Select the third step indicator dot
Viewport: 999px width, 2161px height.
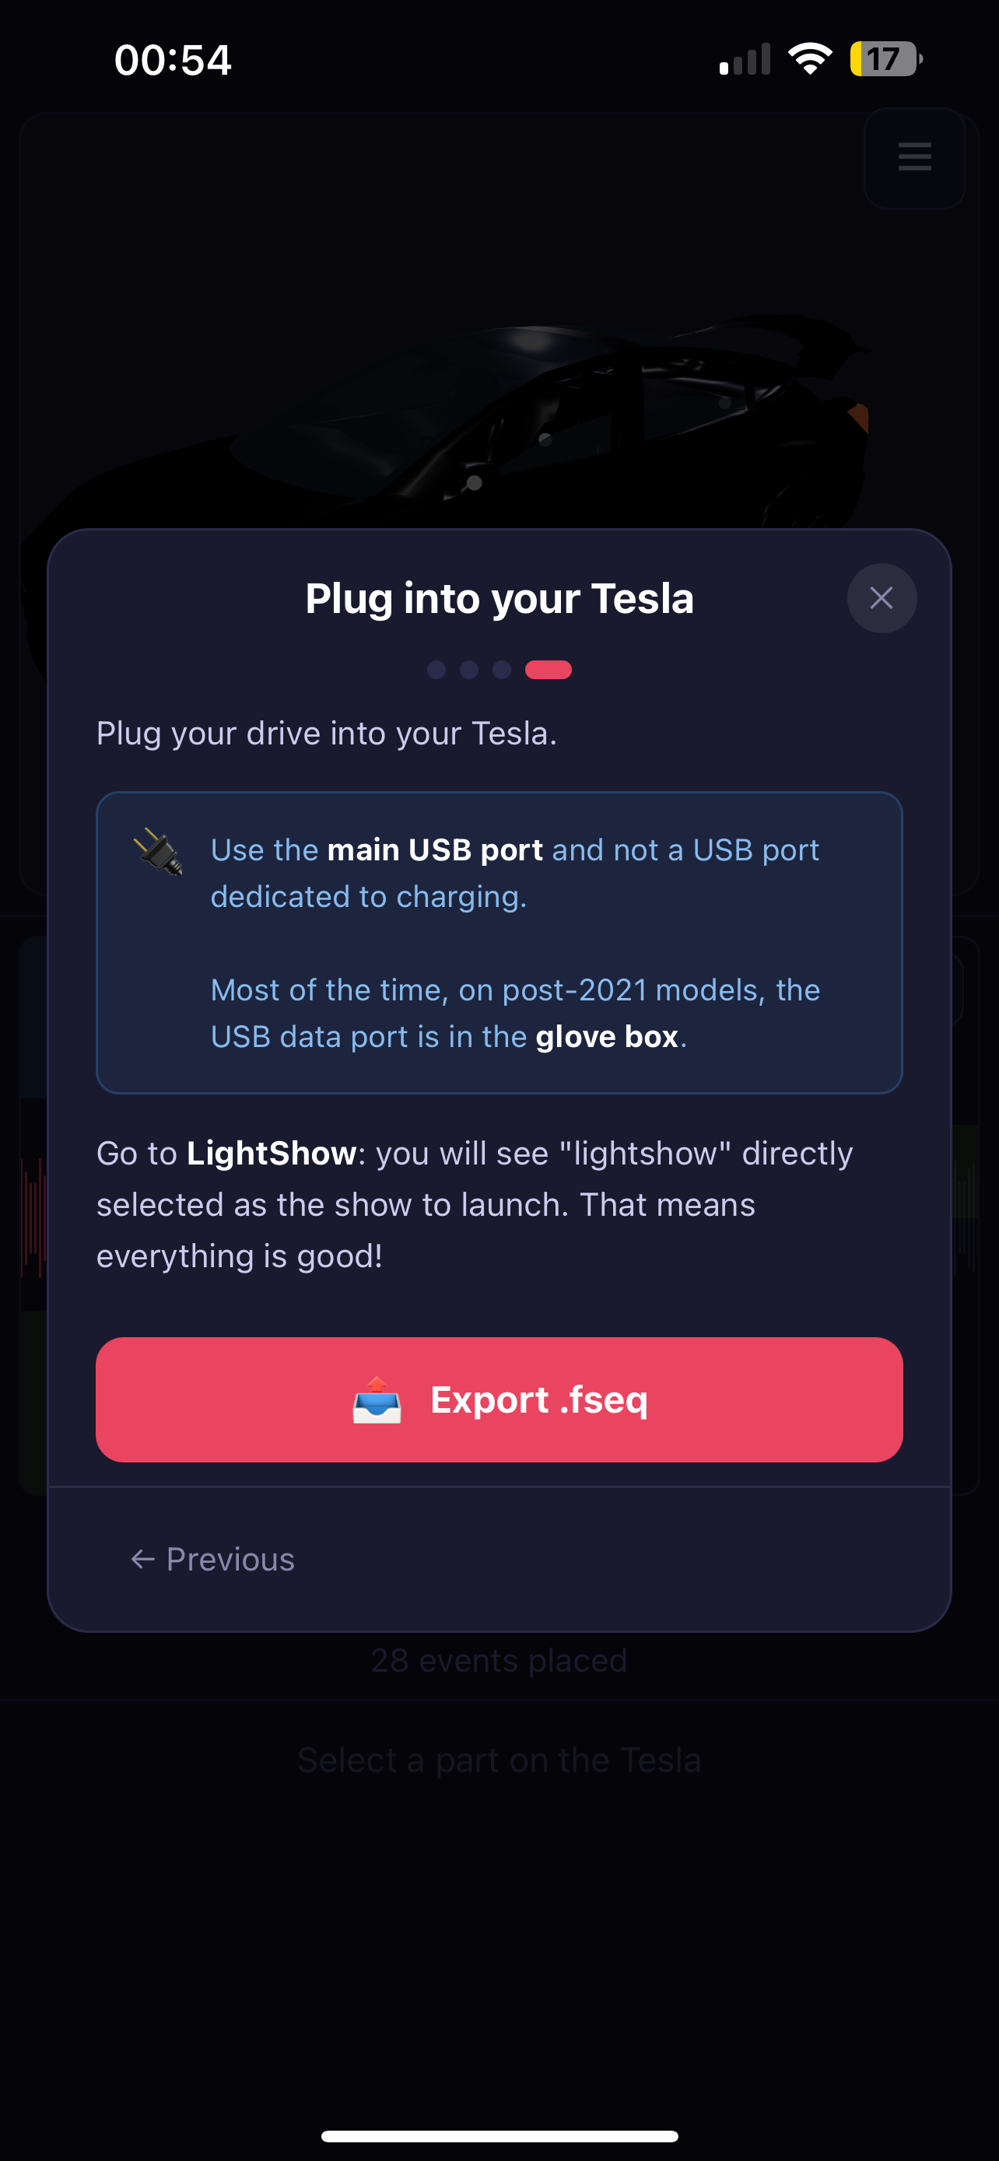click(x=503, y=670)
